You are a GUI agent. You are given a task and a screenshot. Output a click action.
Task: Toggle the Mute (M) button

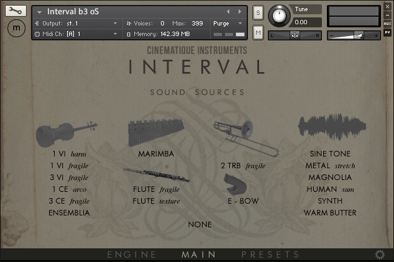[258, 32]
